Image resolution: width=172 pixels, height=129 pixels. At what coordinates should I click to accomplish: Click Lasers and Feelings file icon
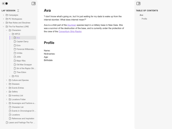pyautogui.click(x=7, y=123)
